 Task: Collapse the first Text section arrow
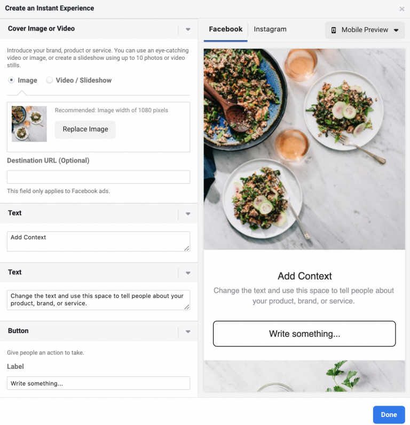click(x=187, y=214)
